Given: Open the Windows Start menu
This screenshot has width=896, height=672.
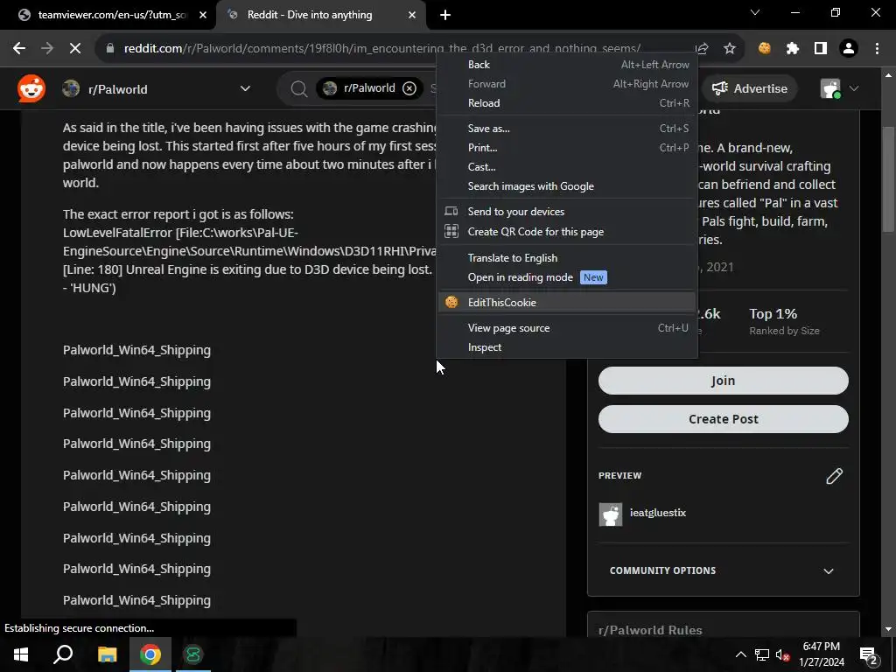Looking at the screenshot, I should [x=21, y=654].
